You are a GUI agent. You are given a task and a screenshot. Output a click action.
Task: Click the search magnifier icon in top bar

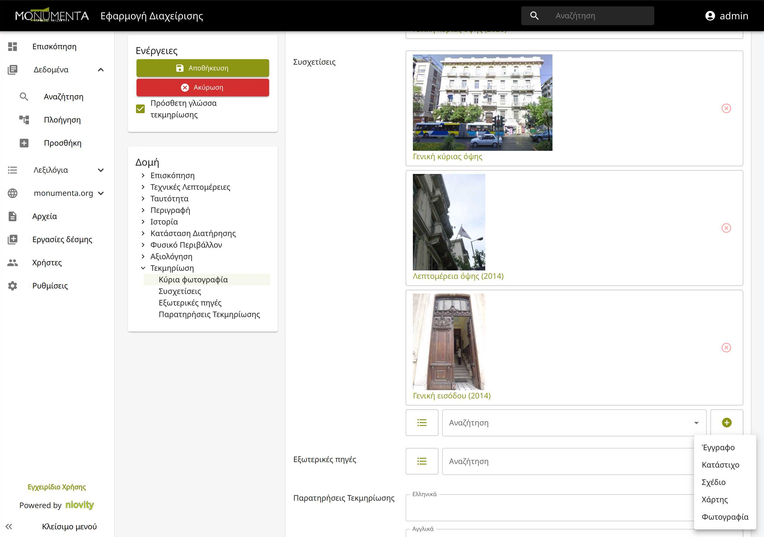coord(534,16)
